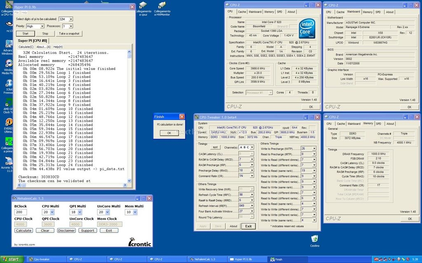The height and width of the screenshot is (263, 422).
Task: Click About button in CPU-Tweaker
Action: coord(233,226)
